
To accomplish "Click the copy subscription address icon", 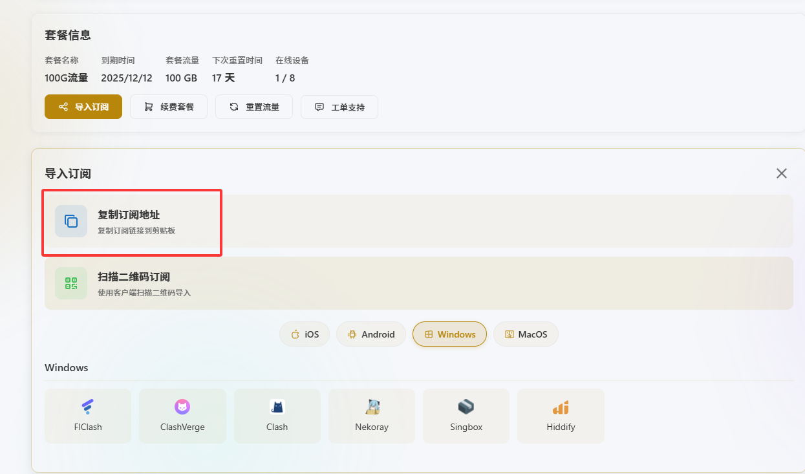I will [x=71, y=221].
